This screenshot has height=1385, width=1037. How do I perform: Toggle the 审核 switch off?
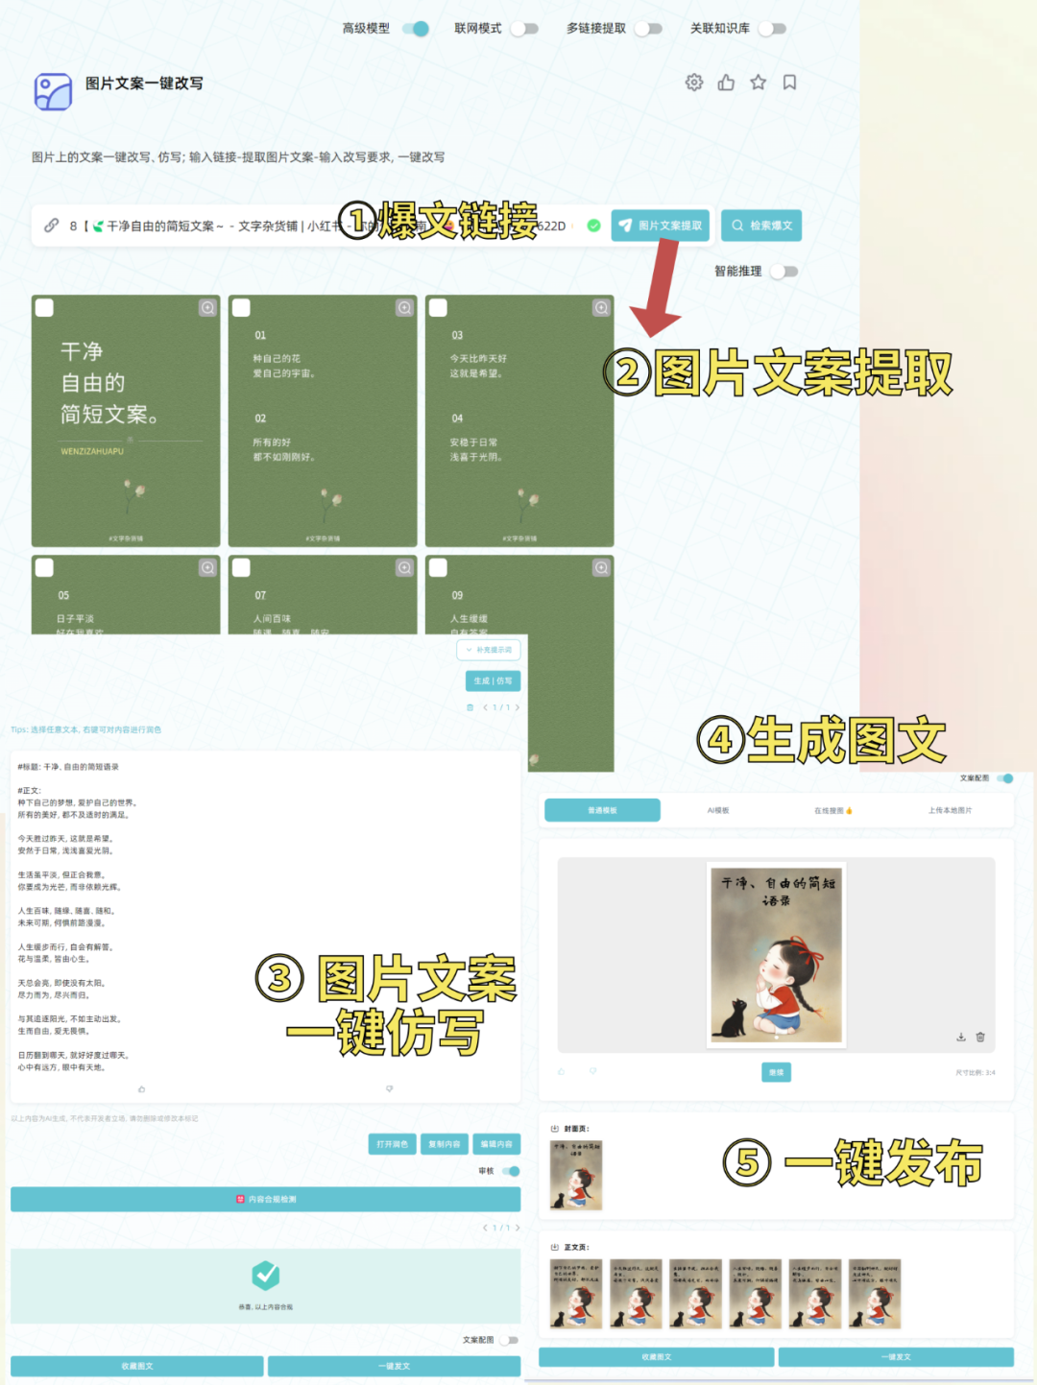click(x=511, y=1171)
